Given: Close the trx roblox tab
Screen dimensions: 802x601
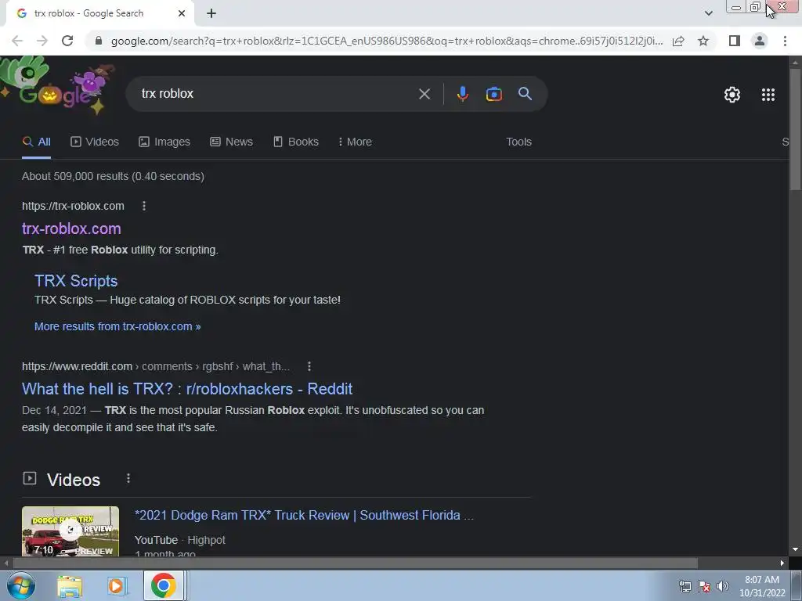Looking at the screenshot, I should [182, 13].
